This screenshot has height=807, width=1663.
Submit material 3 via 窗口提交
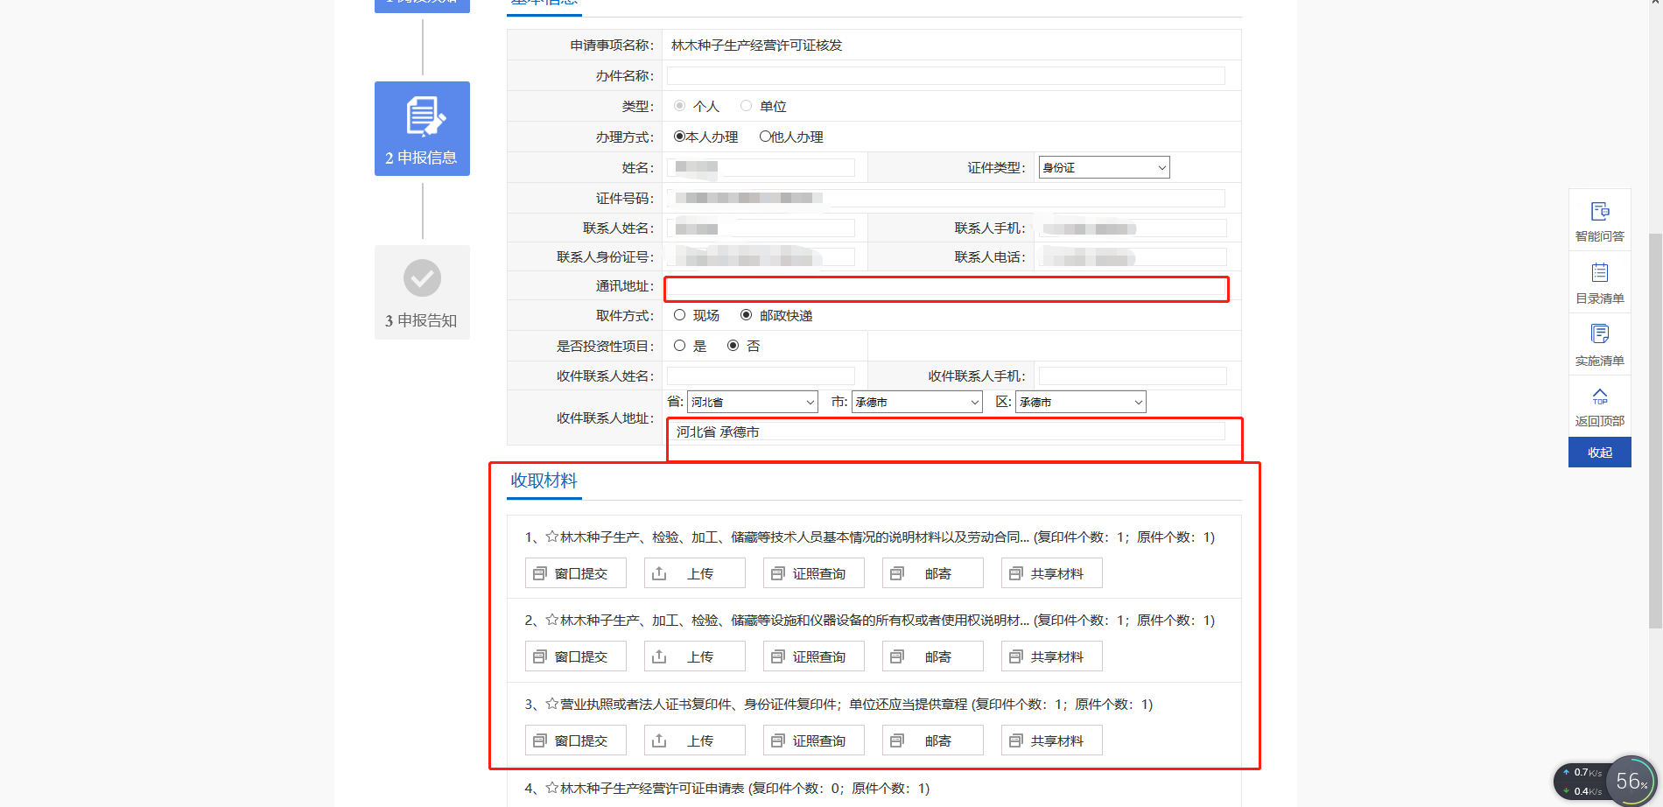(x=575, y=740)
